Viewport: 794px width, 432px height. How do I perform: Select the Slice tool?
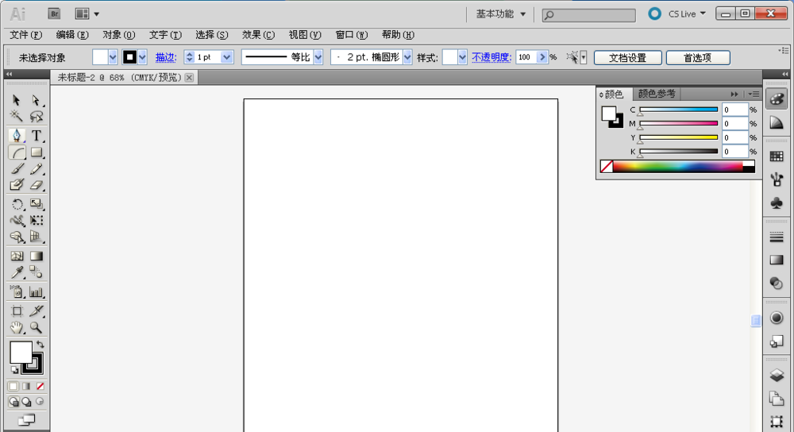36,311
